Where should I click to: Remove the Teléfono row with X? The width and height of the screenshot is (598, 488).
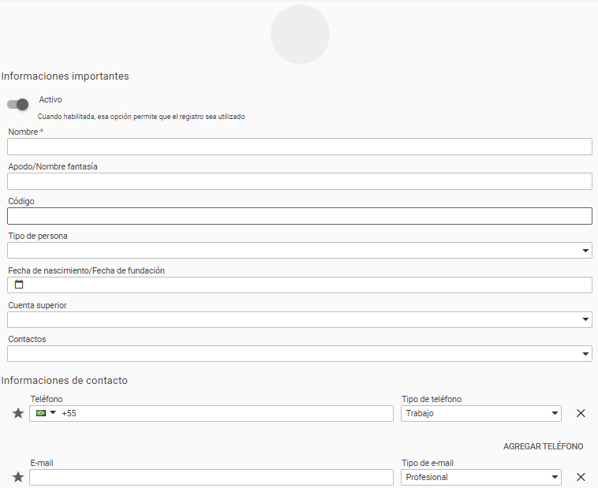(x=581, y=413)
